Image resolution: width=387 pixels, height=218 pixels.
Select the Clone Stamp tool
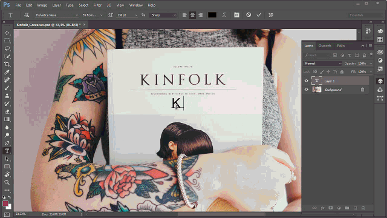point(7,96)
